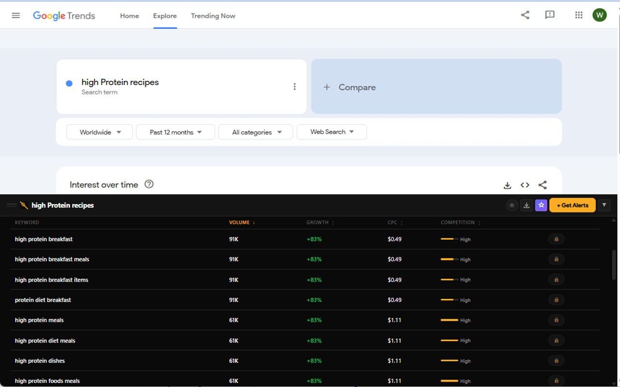Screen dimensions: 620x387
Task: Click the Interest over time heading
Action: click(104, 184)
